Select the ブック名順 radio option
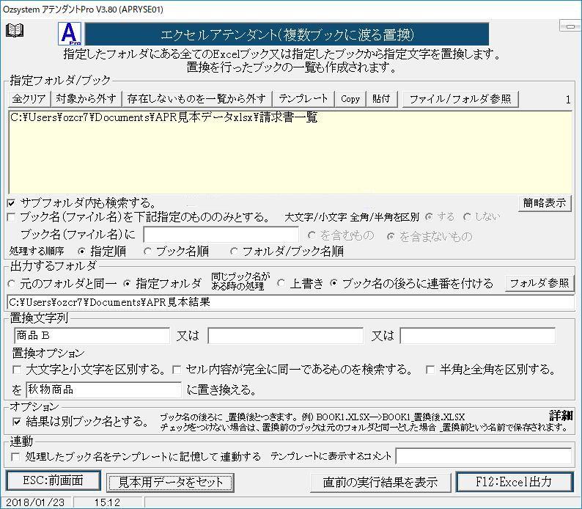Image resolution: width=582 pixels, height=509 pixels. (x=148, y=252)
